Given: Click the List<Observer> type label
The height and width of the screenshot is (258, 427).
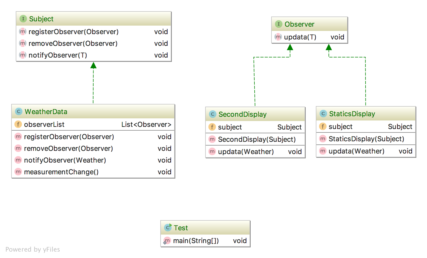Looking at the screenshot, I should pyautogui.click(x=146, y=124).
